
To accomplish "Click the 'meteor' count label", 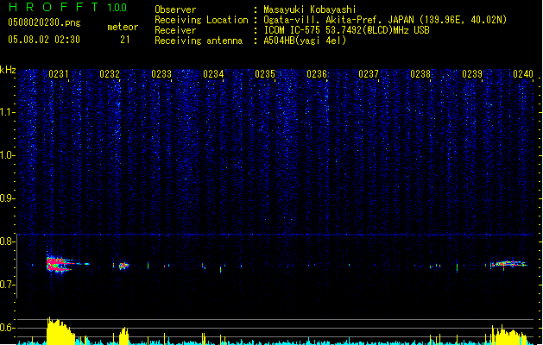I will coord(123,27).
